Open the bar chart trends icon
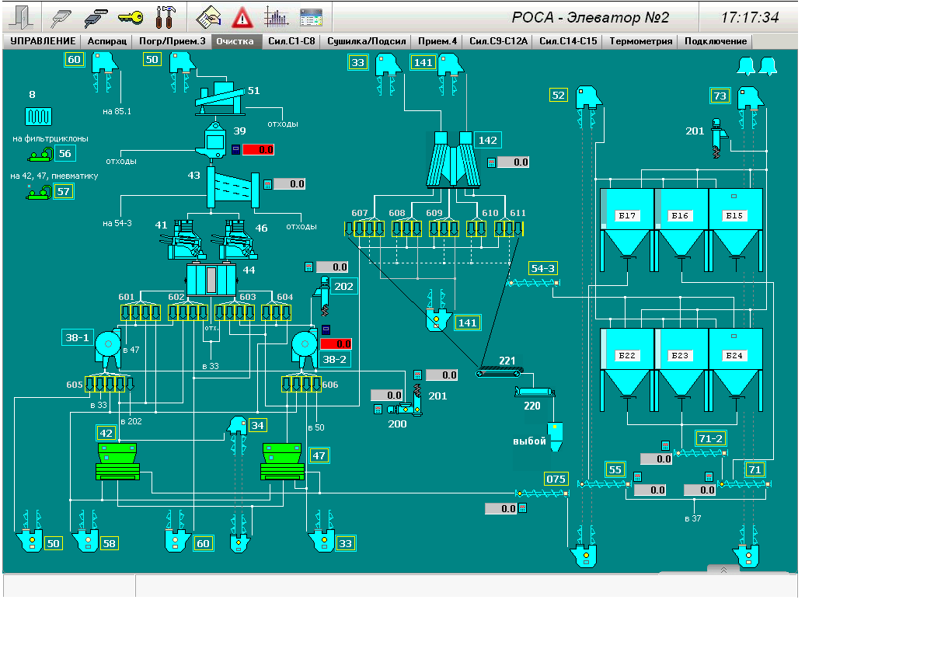934x659 pixels. coord(276,16)
